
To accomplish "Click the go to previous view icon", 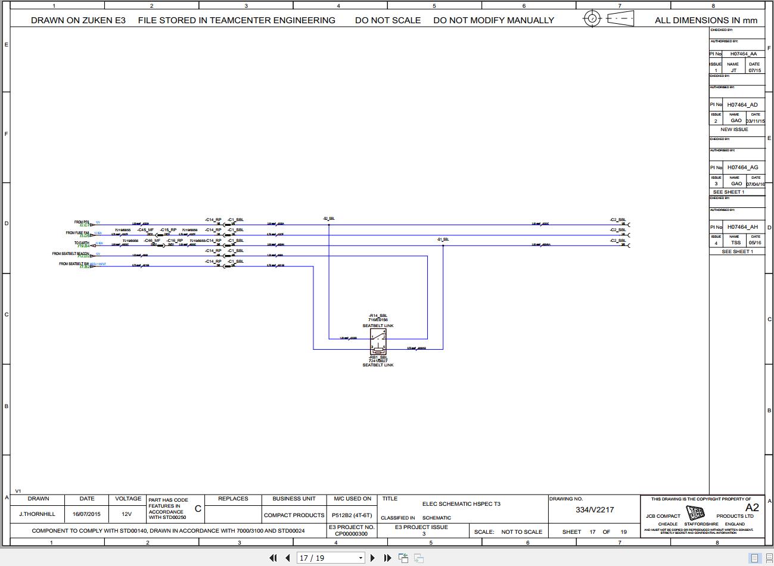I will click(x=403, y=558).
